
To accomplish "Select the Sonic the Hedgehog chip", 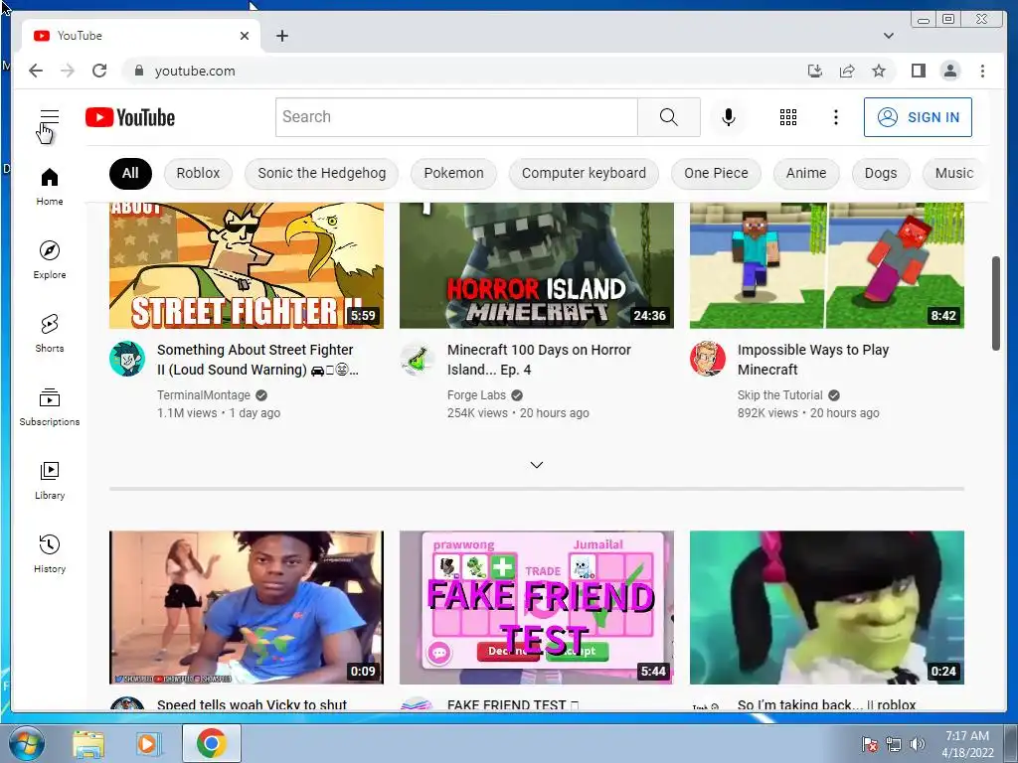I will tap(321, 173).
